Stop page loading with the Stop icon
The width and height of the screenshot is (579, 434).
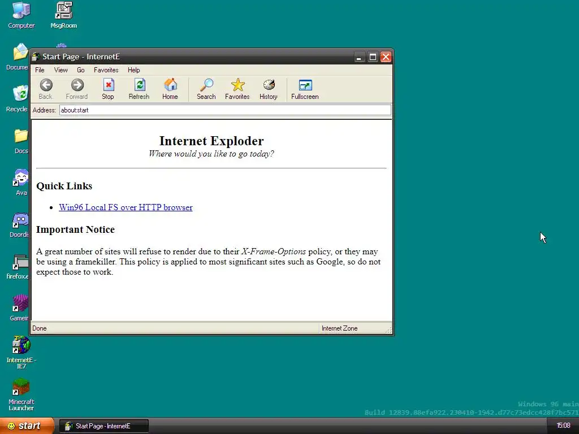click(x=108, y=85)
